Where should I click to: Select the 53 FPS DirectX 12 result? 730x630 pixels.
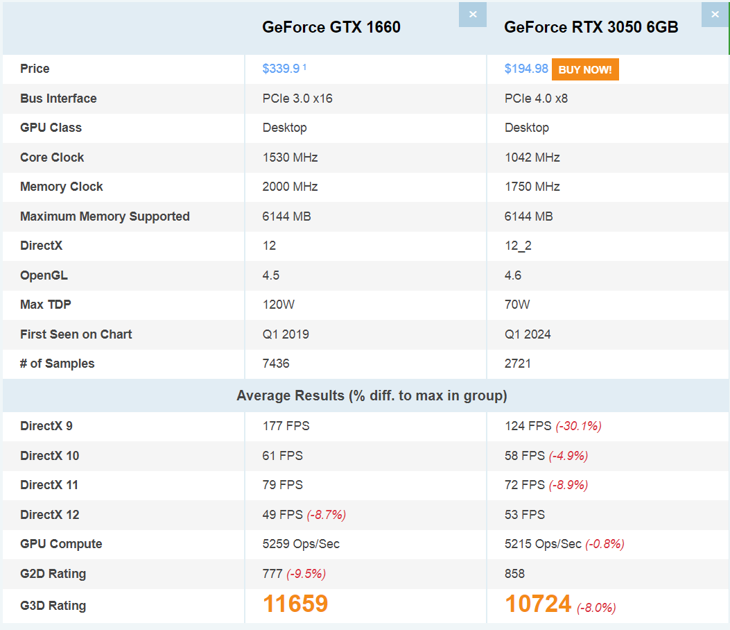pyautogui.click(x=525, y=515)
